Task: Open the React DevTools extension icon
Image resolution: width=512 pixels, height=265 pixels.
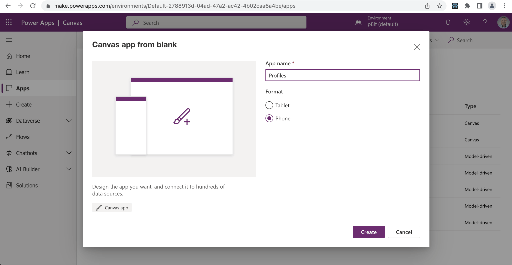Action: pos(455,6)
